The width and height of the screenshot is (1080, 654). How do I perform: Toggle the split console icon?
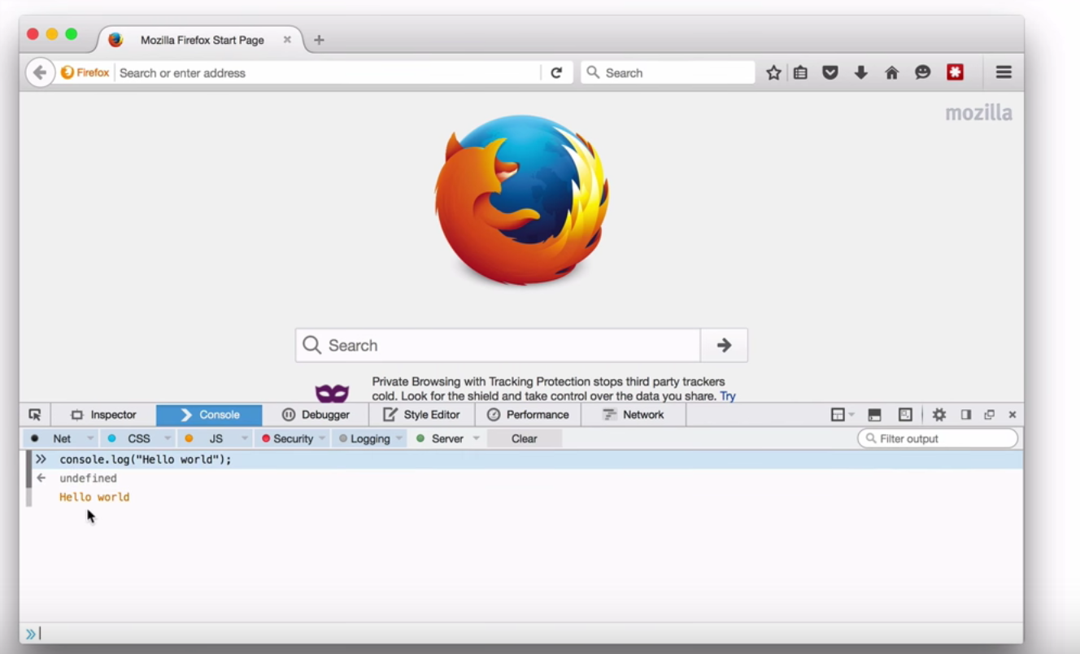pyautogui.click(x=874, y=415)
